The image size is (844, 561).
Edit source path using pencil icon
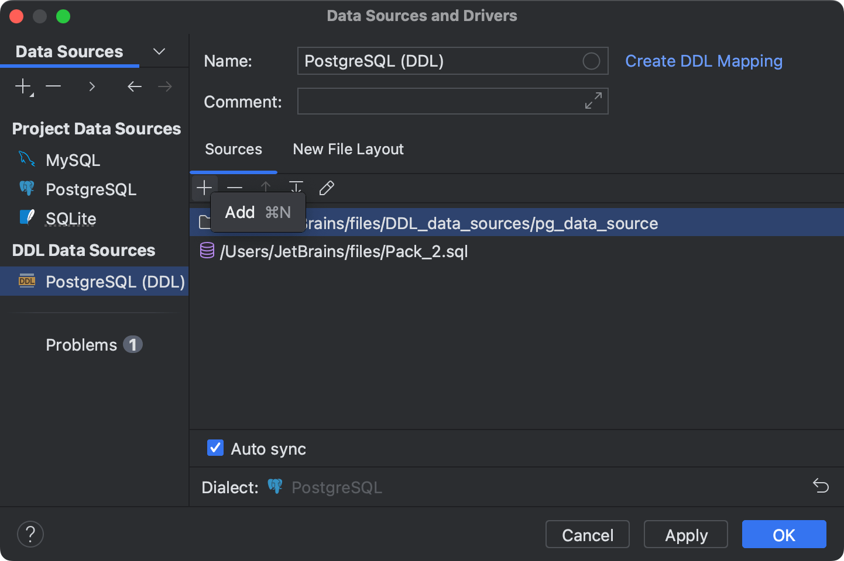326,188
